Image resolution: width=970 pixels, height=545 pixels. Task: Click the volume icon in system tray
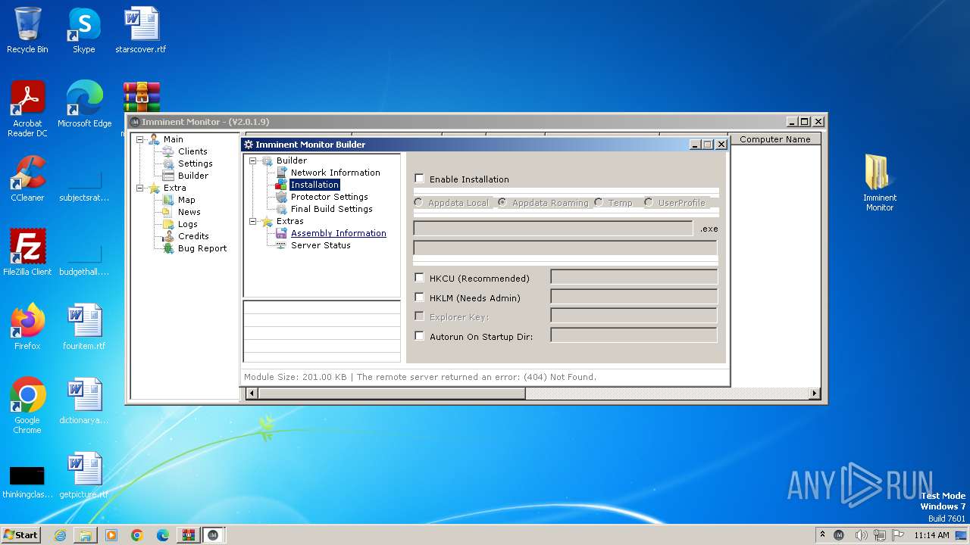coord(861,535)
